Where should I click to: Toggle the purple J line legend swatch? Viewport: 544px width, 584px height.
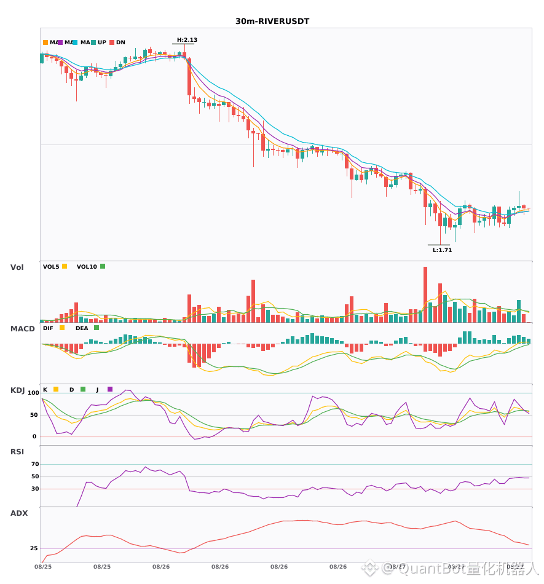[x=110, y=389]
